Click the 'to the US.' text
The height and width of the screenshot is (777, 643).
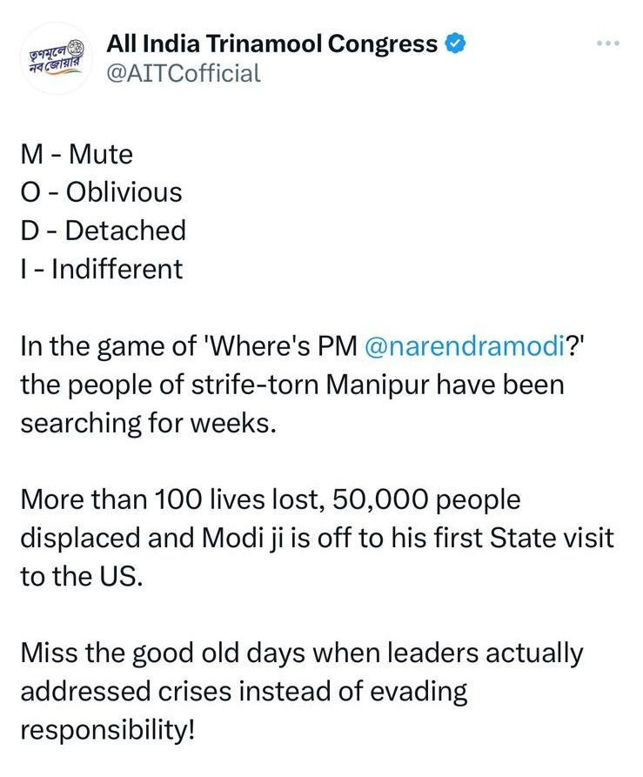click(79, 575)
